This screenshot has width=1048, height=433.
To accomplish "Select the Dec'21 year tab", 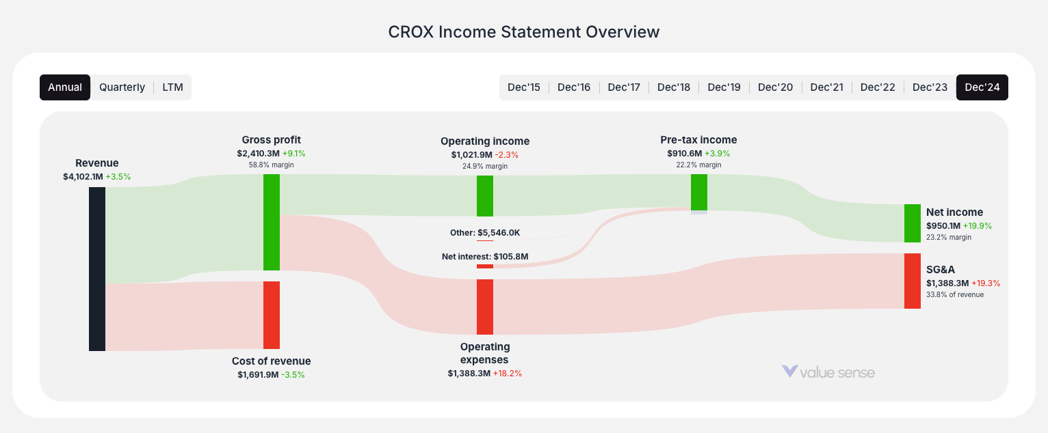I will click(x=827, y=87).
